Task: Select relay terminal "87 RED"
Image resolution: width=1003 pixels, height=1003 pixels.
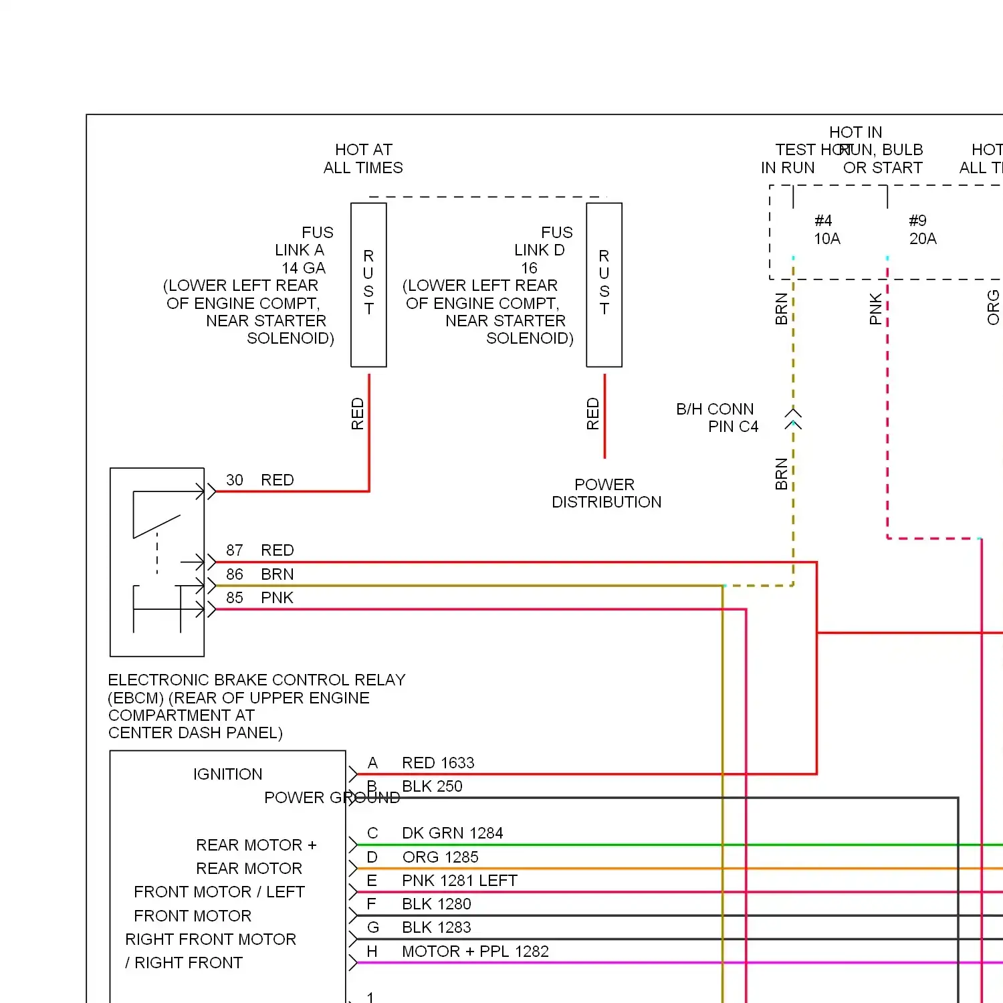Action: pos(260,550)
